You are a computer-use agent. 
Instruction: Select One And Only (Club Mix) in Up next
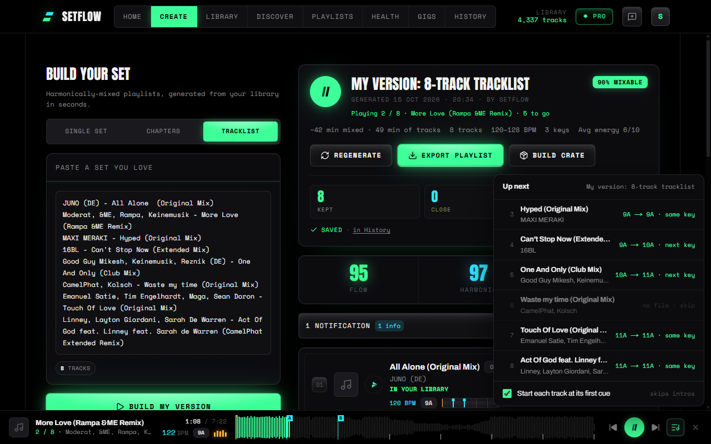(x=599, y=275)
